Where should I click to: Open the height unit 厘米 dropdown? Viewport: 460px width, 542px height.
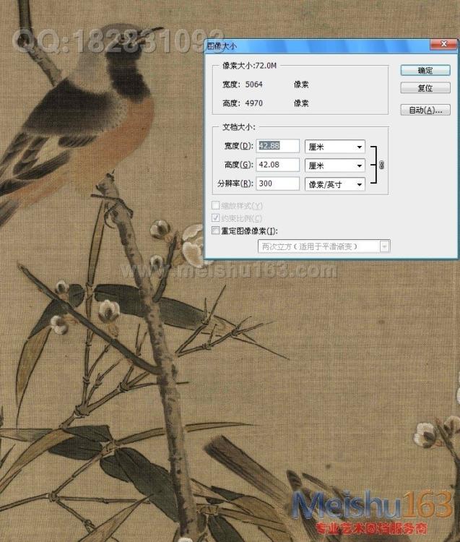[x=334, y=165]
